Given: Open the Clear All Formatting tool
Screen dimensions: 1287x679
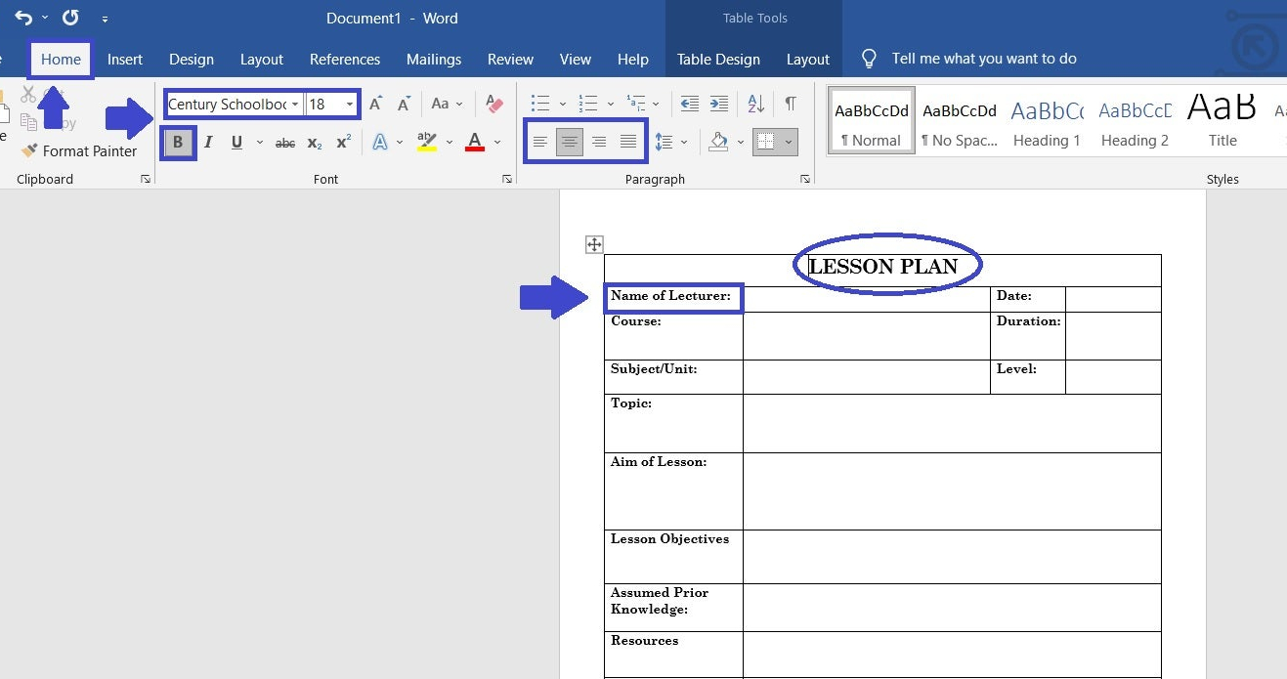Looking at the screenshot, I should tap(493, 103).
